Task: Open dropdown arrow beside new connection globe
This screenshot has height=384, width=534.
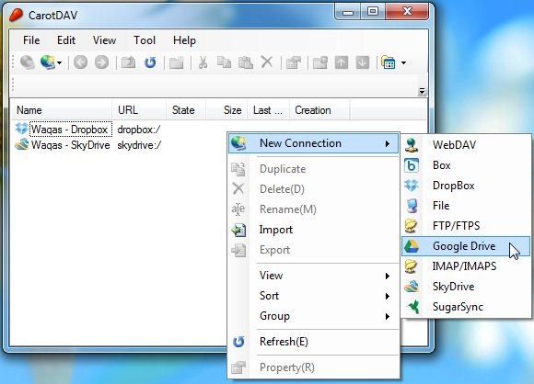Action: click(60, 62)
